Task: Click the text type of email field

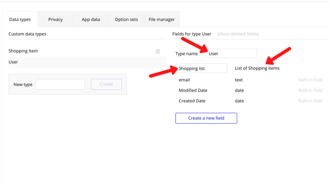Action: (239, 80)
